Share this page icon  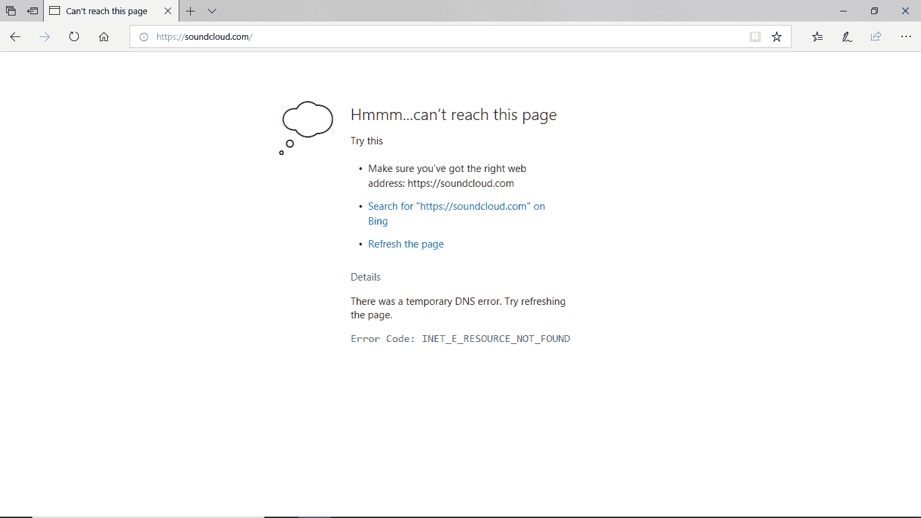pos(876,37)
